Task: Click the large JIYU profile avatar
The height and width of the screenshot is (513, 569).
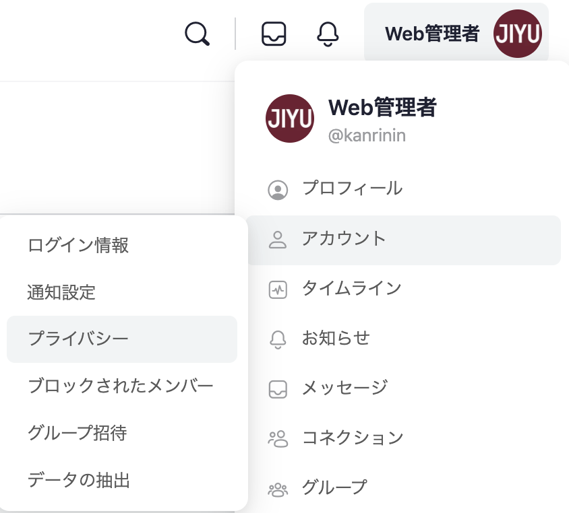Action: click(290, 118)
